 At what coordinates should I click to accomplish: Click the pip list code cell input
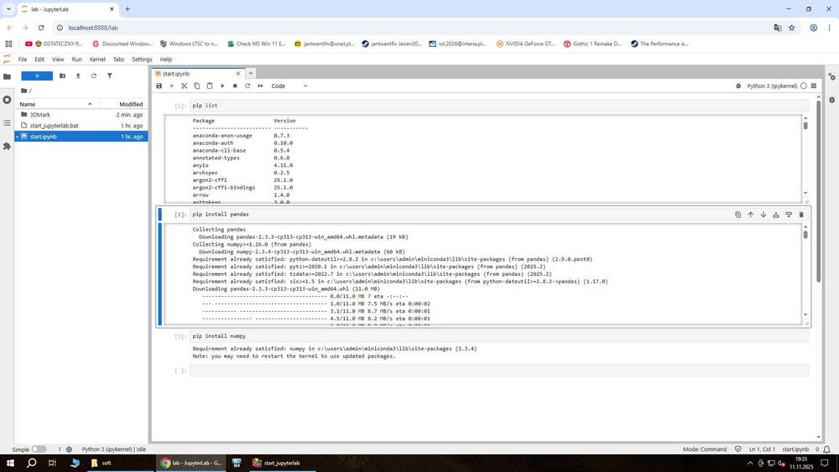pos(498,106)
